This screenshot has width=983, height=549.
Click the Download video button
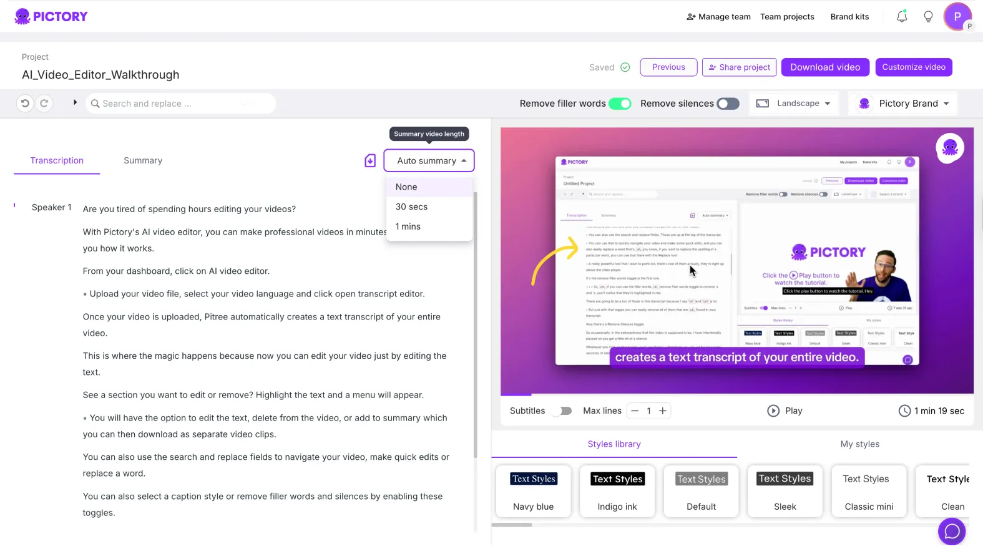coord(824,67)
